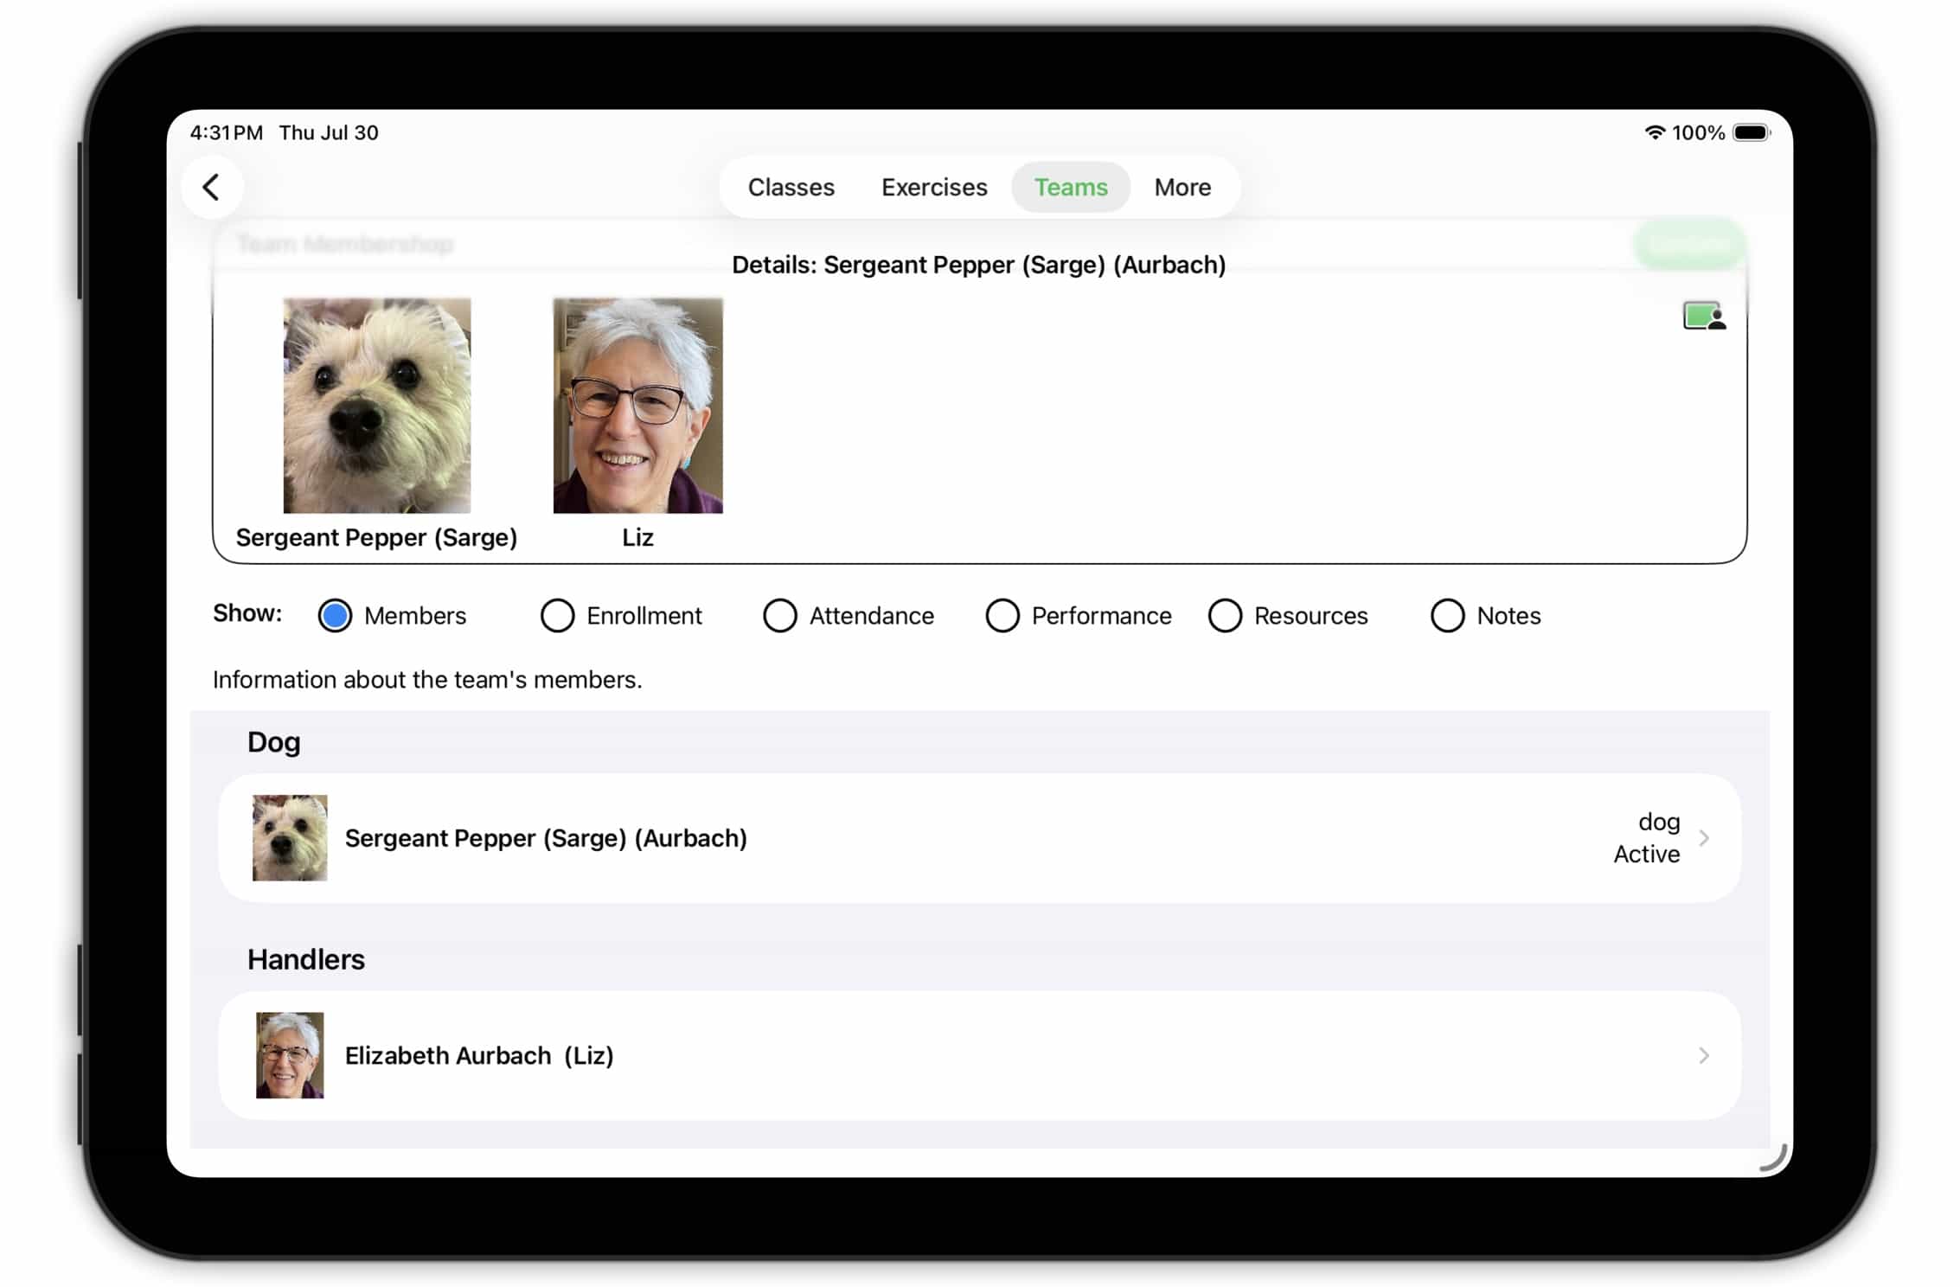Select the Notes radio button
This screenshot has width=1960, height=1287.
tap(1447, 616)
